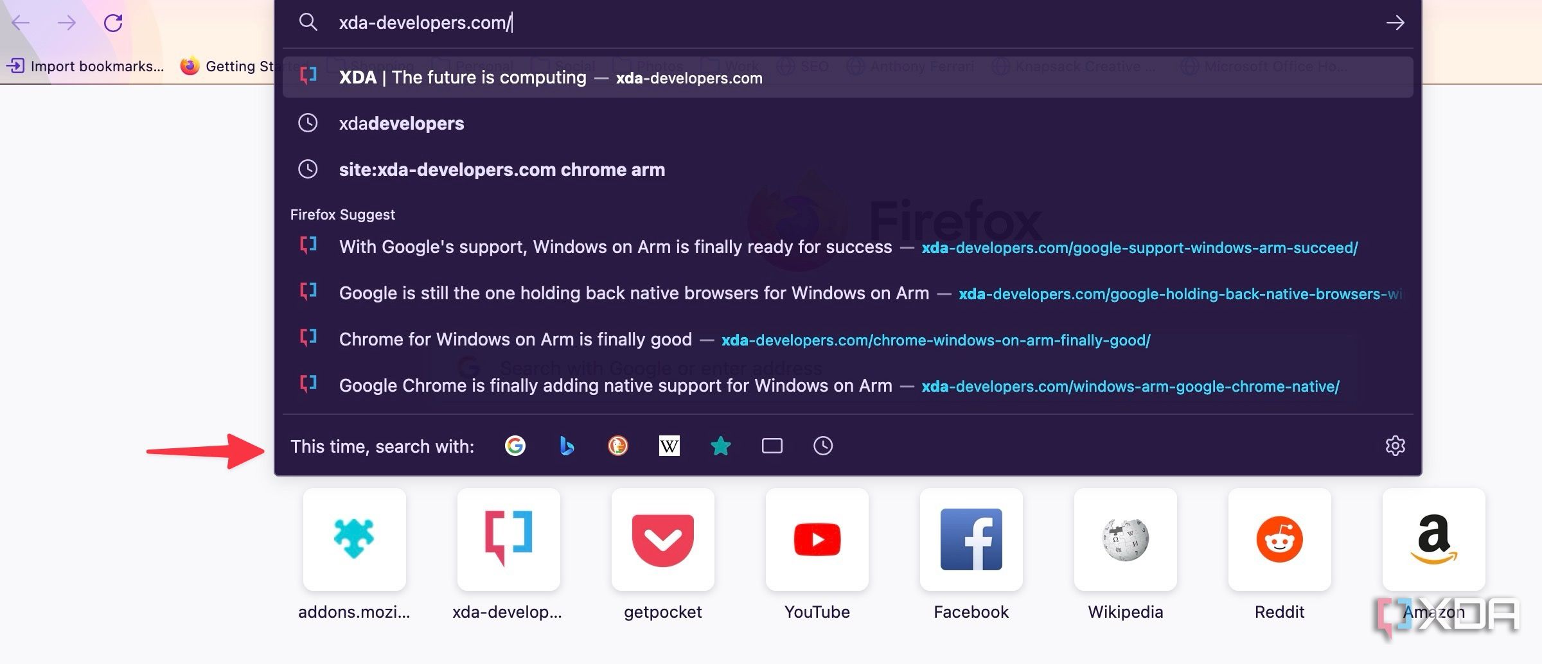This screenshot has height=664, width=1542.
Task: Open 'Chrome for Windows on Arm is finally good'
Action: pos(515,339)
